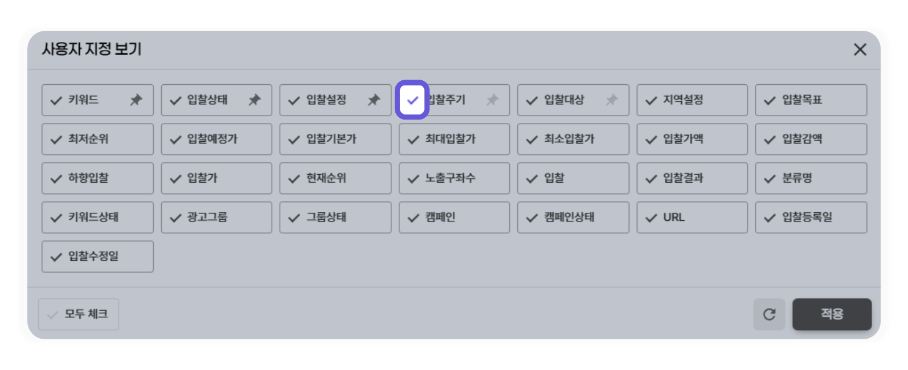Uncheck the 최저순위 column

97,139
